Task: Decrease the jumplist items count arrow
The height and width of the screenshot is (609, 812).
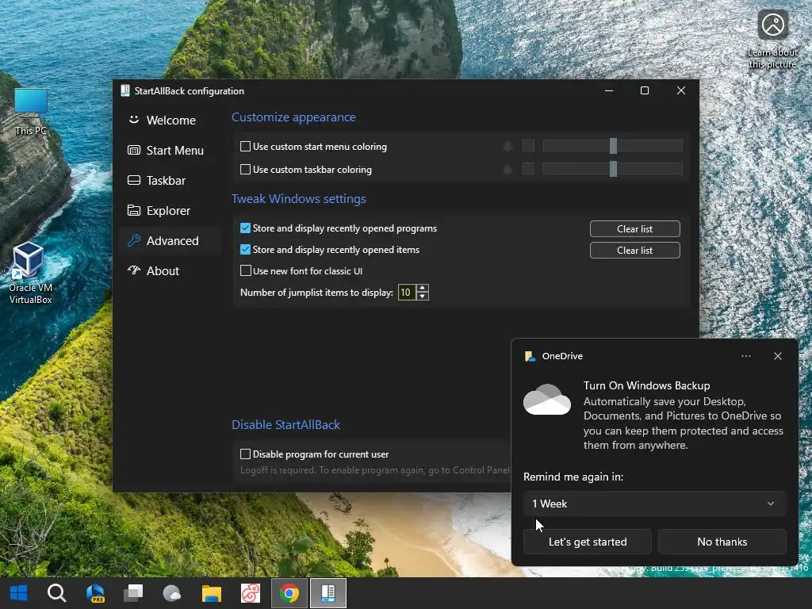Action: click(423, 297)
